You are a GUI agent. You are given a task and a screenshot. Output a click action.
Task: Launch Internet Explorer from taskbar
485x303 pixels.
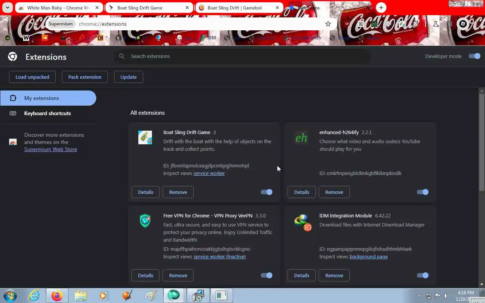click(34, 295)
